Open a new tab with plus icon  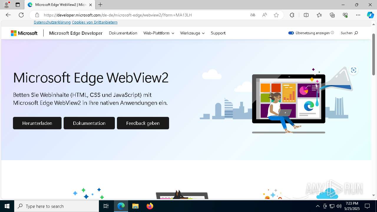tap(100, 5)
